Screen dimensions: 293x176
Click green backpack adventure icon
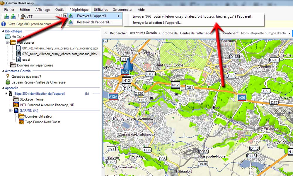pyautogui.click(x=8, y=82)
